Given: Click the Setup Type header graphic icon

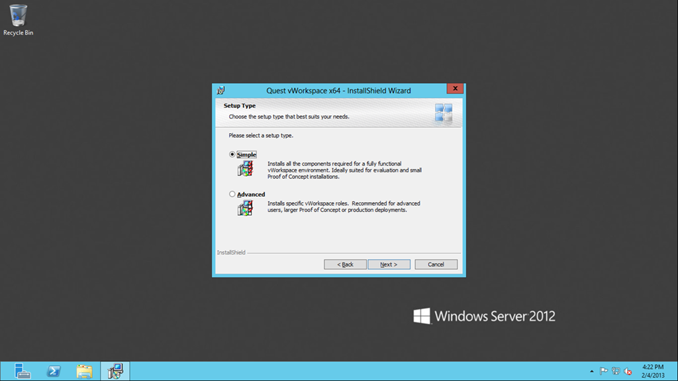Looking at the screenshot, I should pos(444,113).
